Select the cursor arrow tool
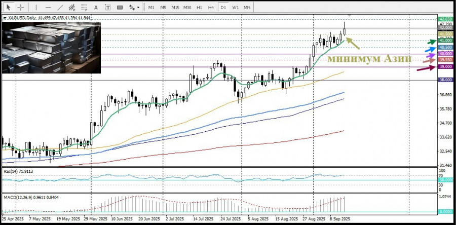 point(8,8)
